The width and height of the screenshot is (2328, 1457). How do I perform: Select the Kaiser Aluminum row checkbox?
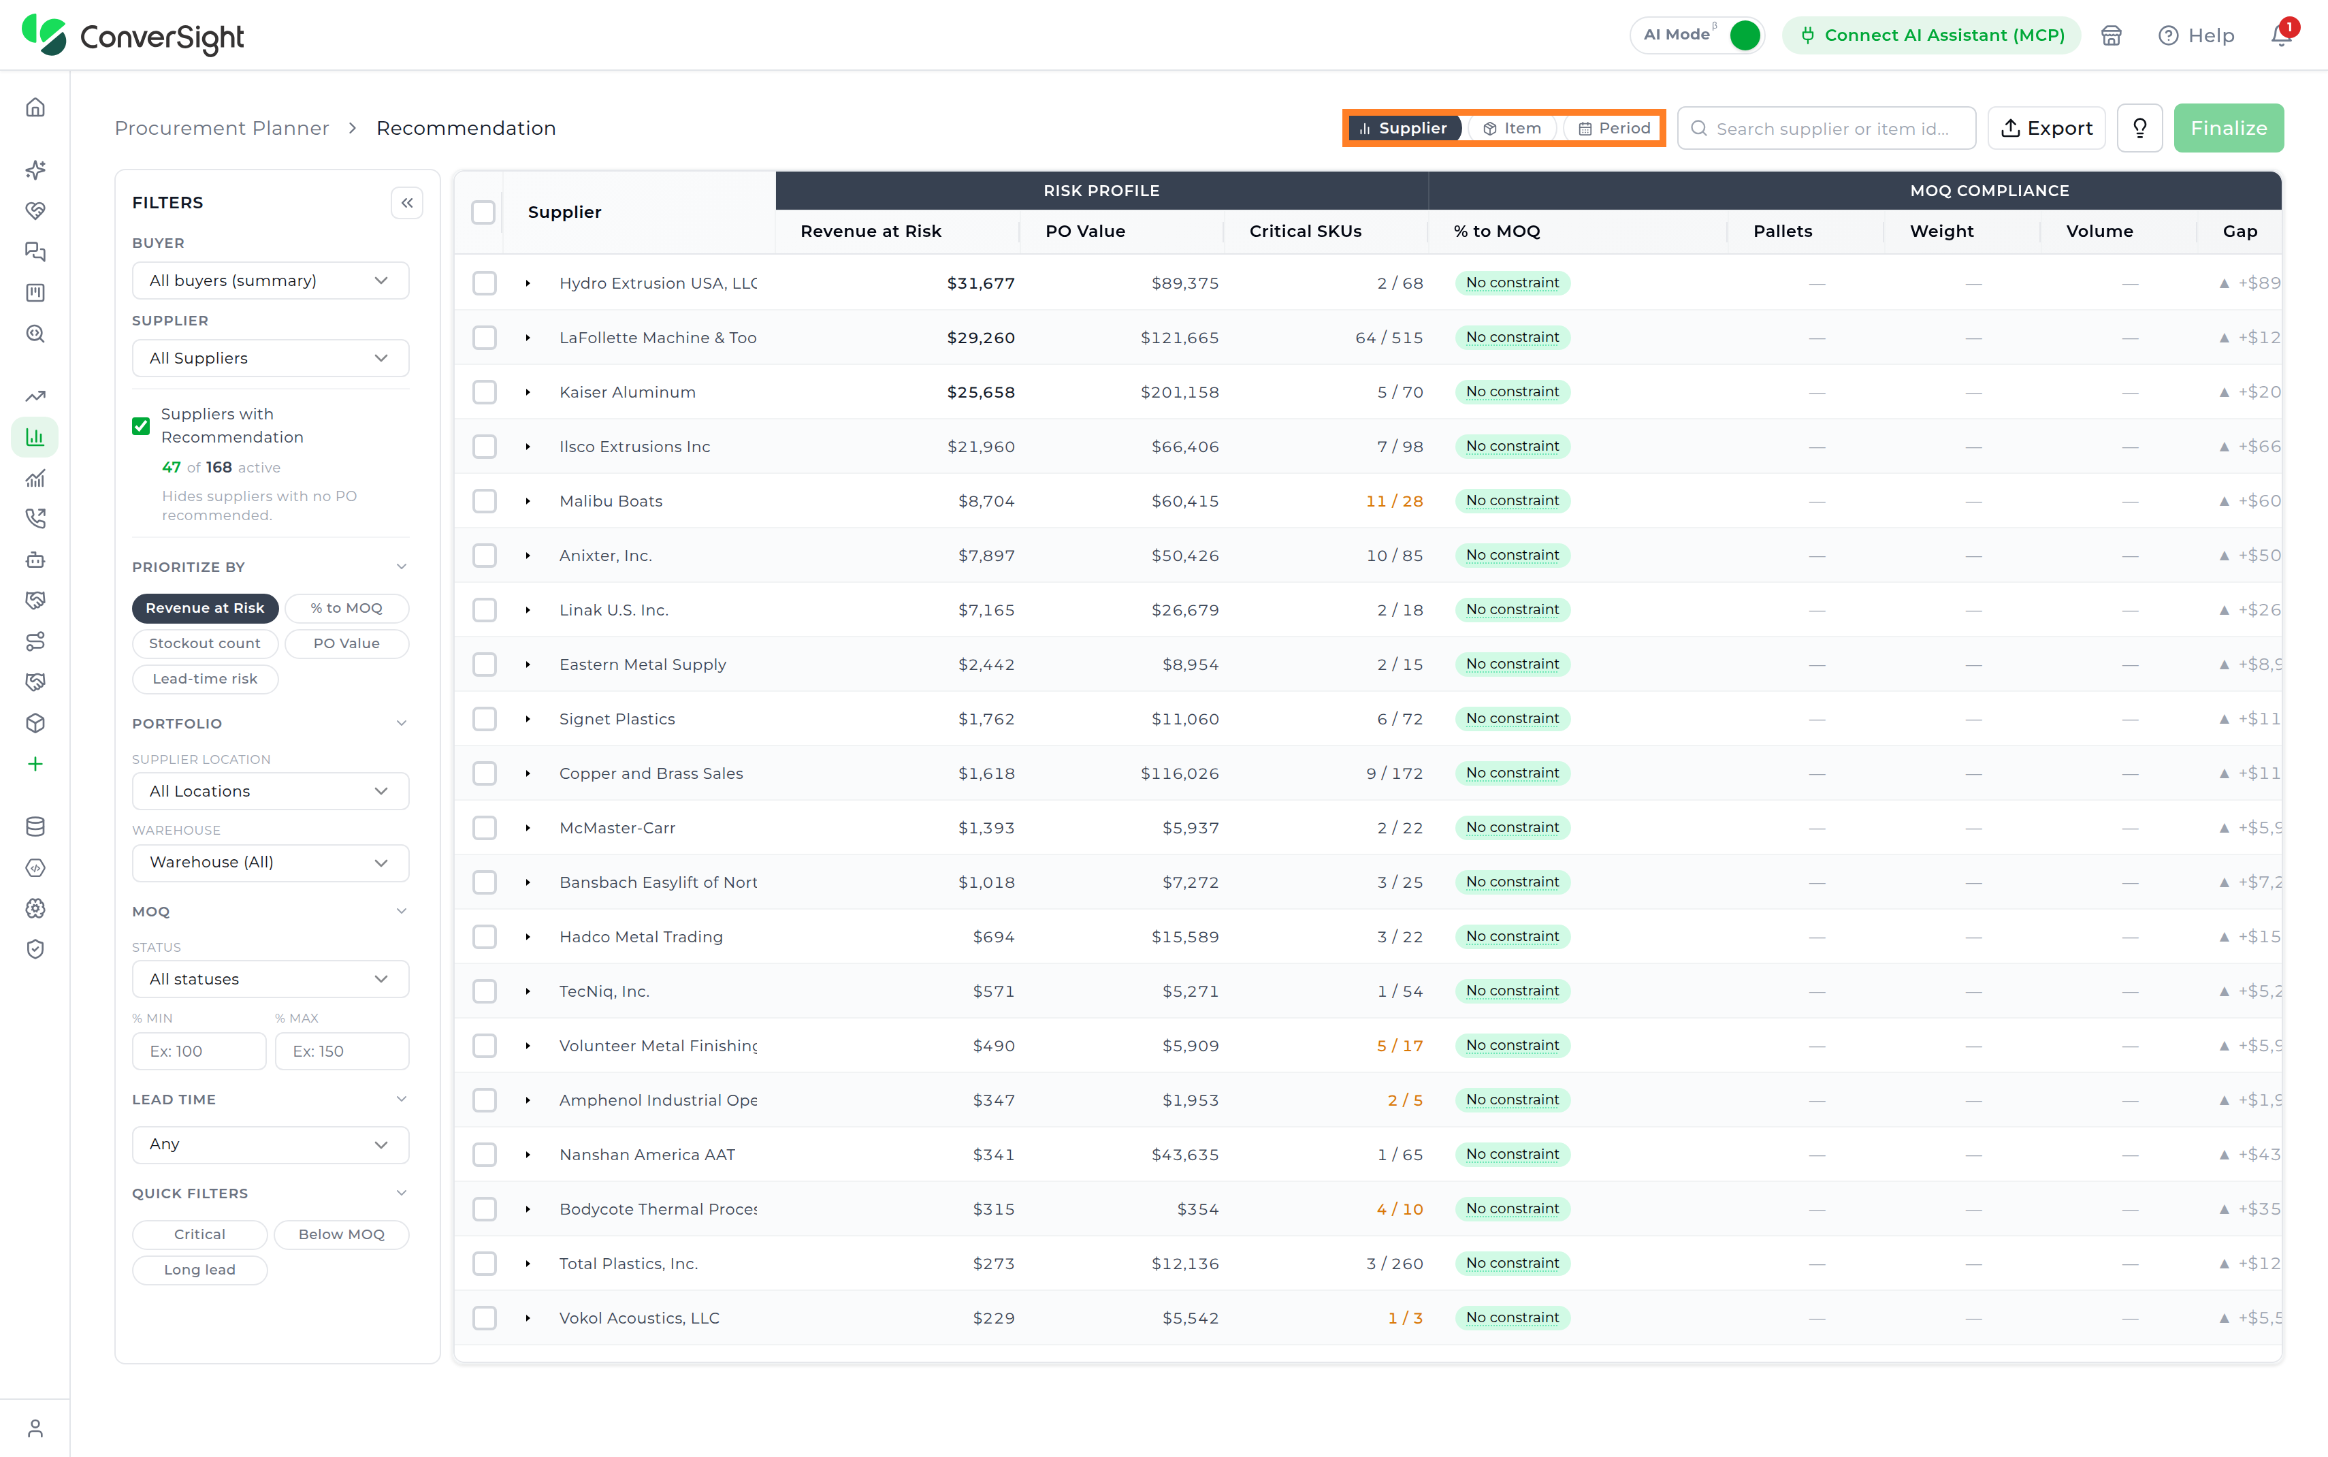[485, 392]
